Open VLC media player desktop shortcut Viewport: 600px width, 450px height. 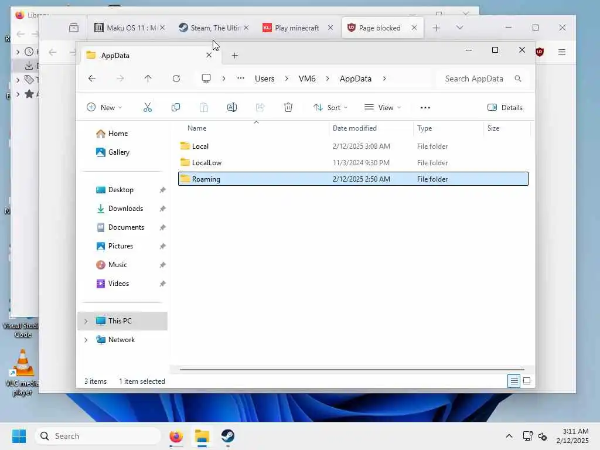pos(22,372)
